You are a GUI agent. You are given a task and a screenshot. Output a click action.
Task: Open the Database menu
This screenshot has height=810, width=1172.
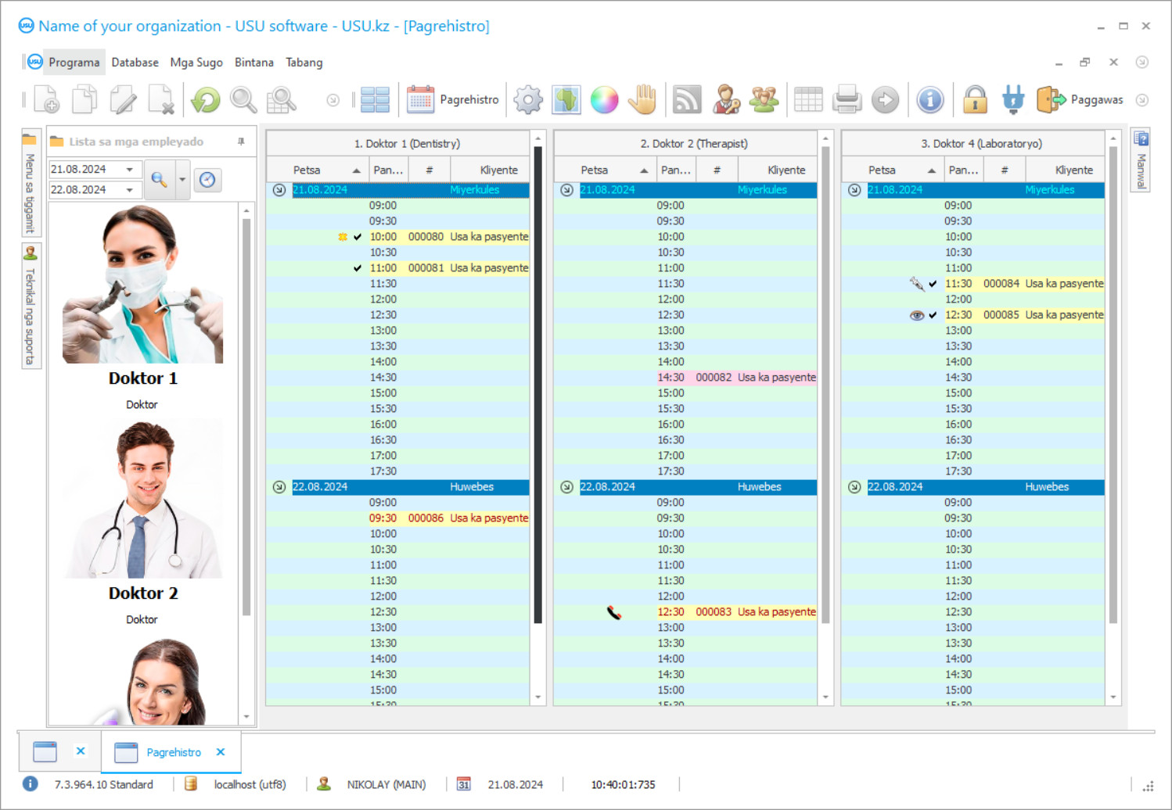[135, 63]
